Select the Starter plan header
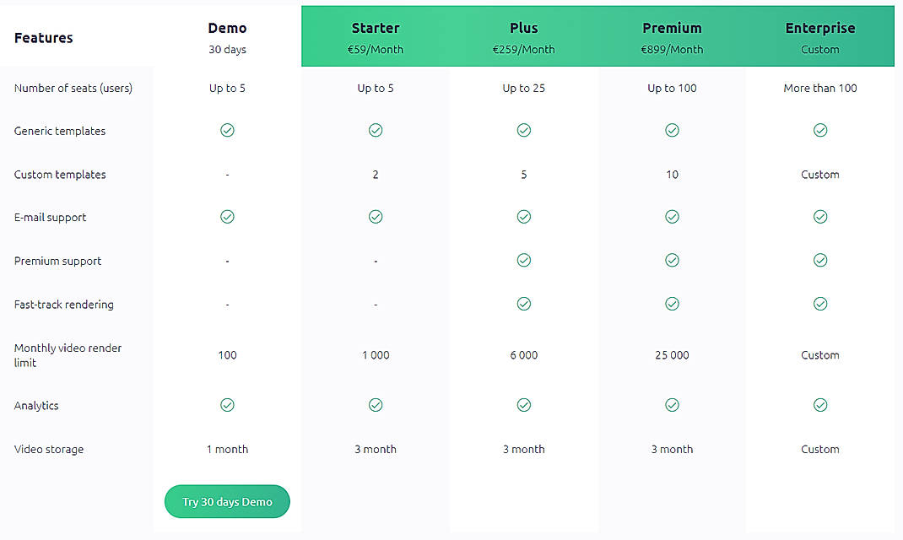903x540 pixels. 376,37
